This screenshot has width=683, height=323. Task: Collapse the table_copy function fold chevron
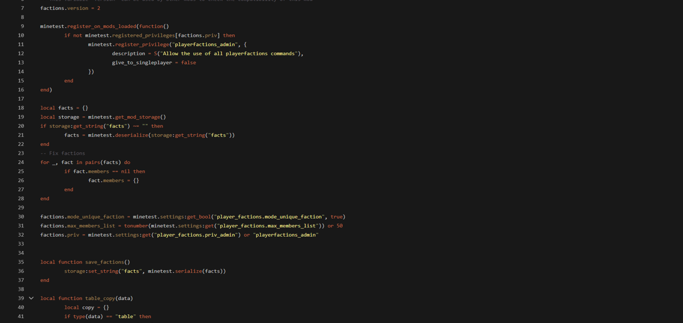[x=31, y=298]
